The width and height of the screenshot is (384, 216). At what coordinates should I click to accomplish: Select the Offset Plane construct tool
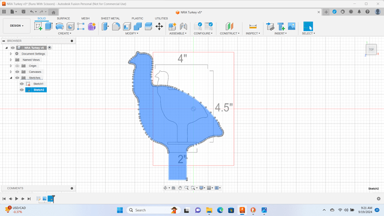[229, 26]
